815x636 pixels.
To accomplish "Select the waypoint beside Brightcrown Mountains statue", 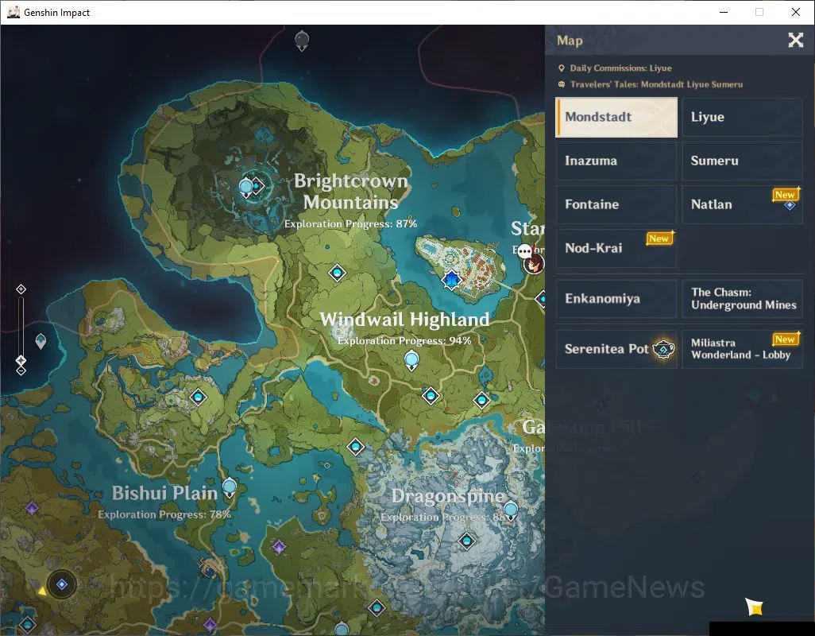I will pyautogui.click(x=257, y=186).
